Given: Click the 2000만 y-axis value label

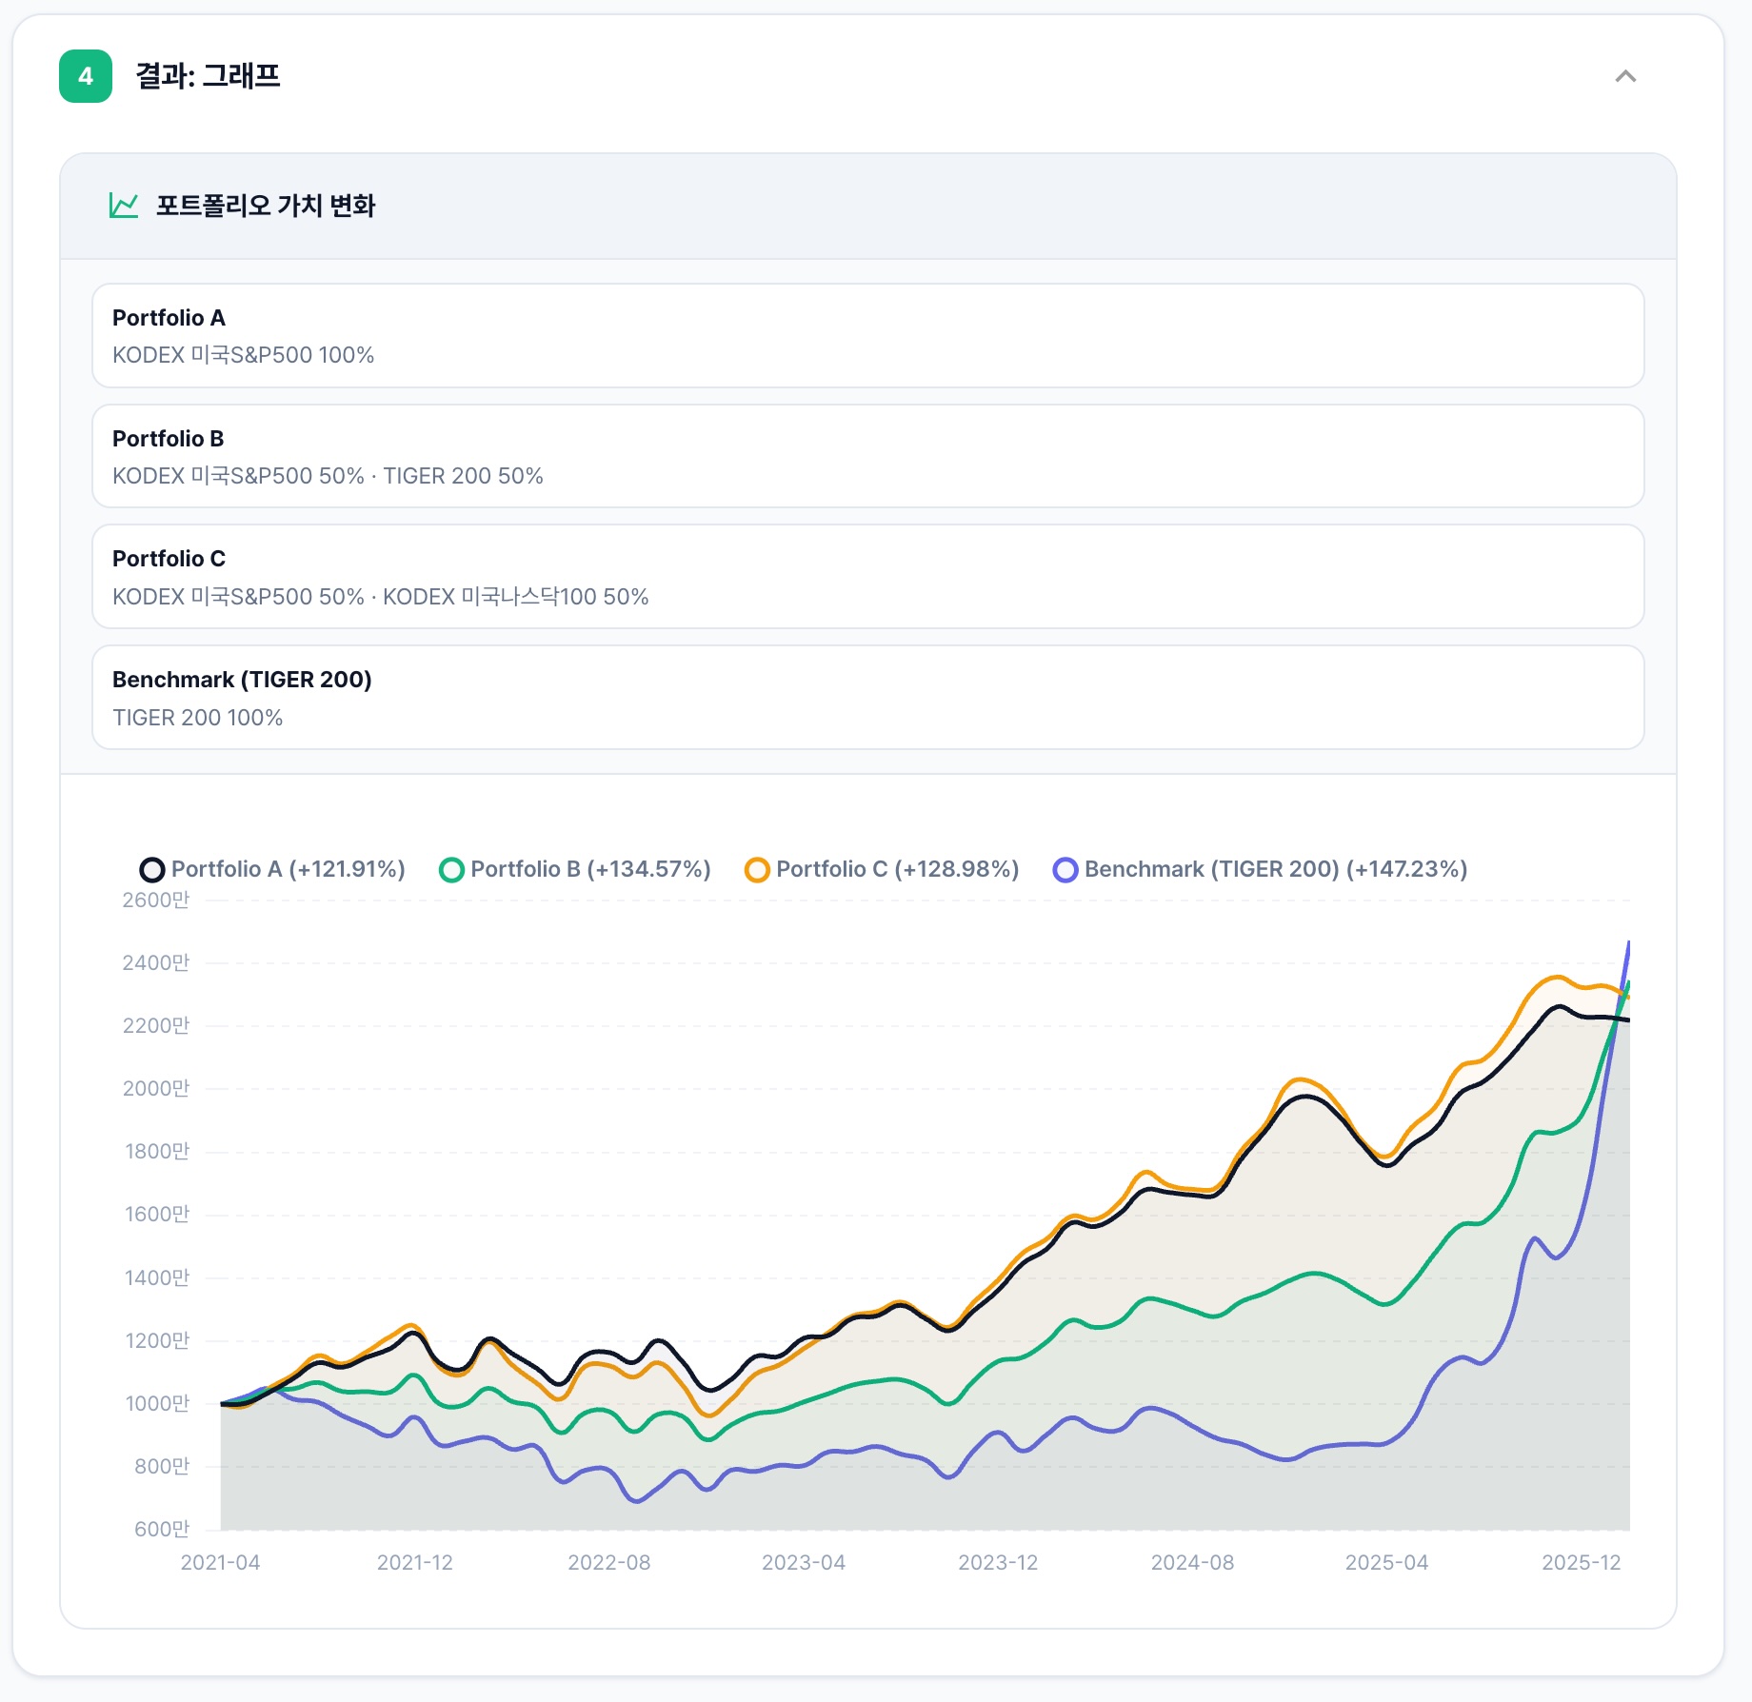Looking at the screenshot, I should [156, 1088].
